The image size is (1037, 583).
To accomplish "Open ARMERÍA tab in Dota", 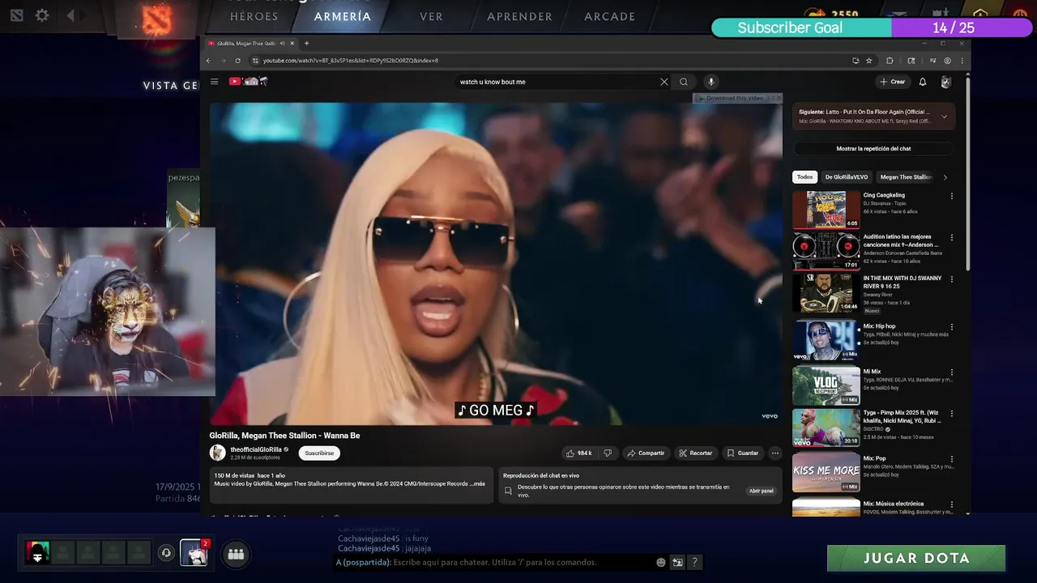I will (343, 16).
